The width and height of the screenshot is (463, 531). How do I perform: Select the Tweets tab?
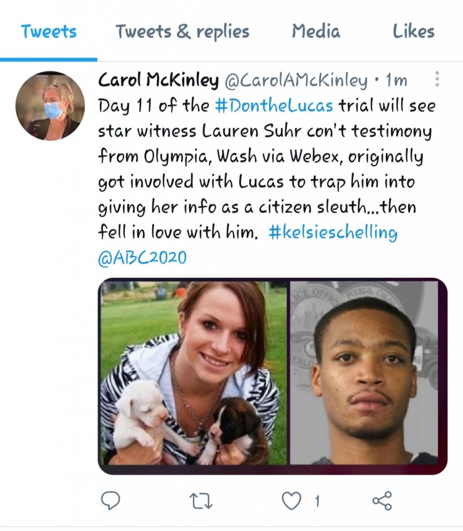49,32
